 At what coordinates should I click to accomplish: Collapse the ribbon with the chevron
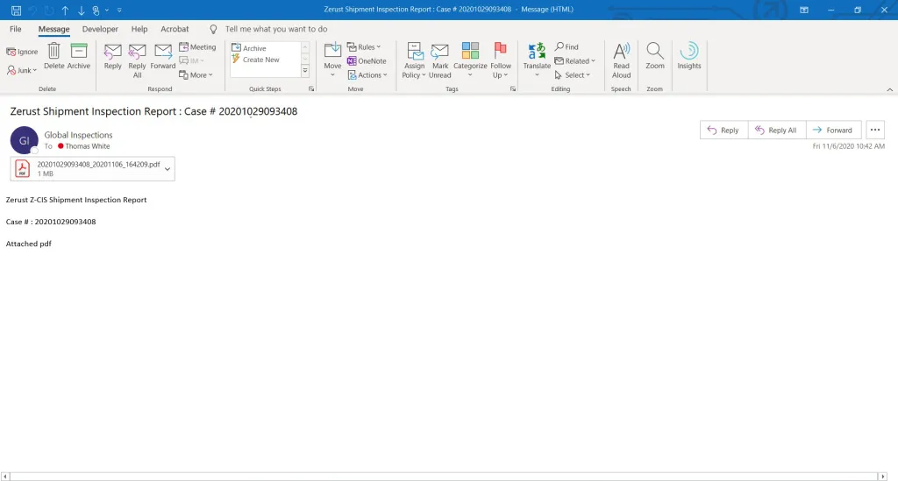pyautogui.click(x=889, y=89)
